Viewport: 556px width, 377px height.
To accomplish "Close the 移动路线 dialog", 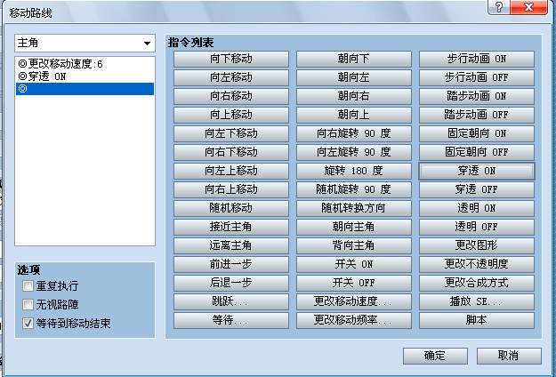I will coord(528,7).
